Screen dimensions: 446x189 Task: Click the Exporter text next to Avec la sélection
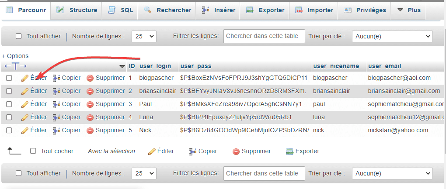pos(307,151)
